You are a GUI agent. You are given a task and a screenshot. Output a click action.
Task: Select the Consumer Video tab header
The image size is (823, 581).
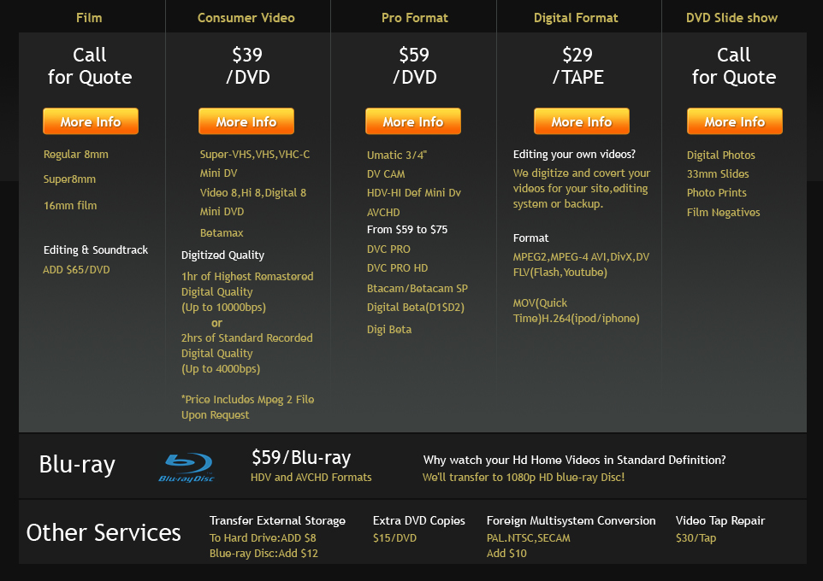tap(246, 17)
